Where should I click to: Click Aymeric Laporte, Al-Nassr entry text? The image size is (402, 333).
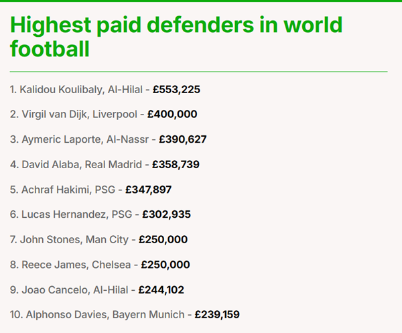(x=83, y=139)
